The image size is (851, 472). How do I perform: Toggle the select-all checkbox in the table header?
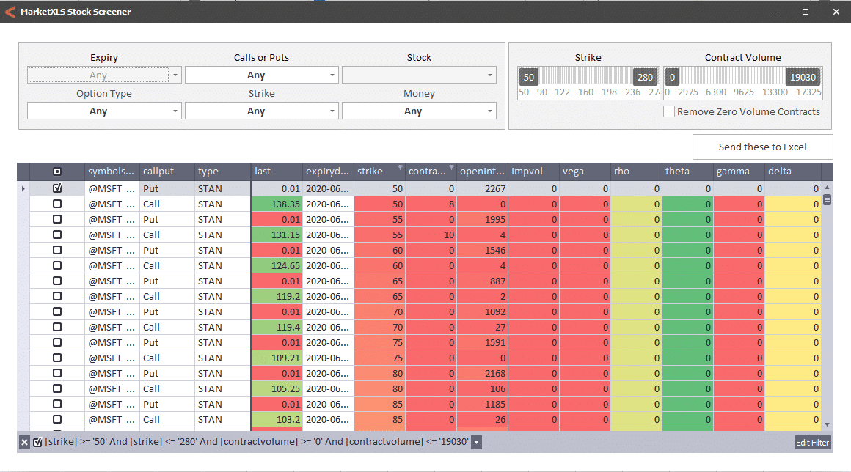(x=57, y=172)
